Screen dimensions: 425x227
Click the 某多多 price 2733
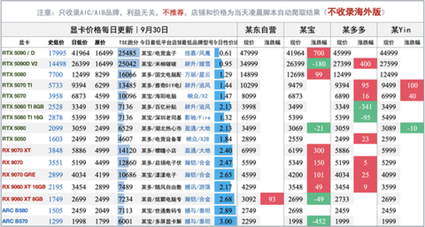pos(342,200)
